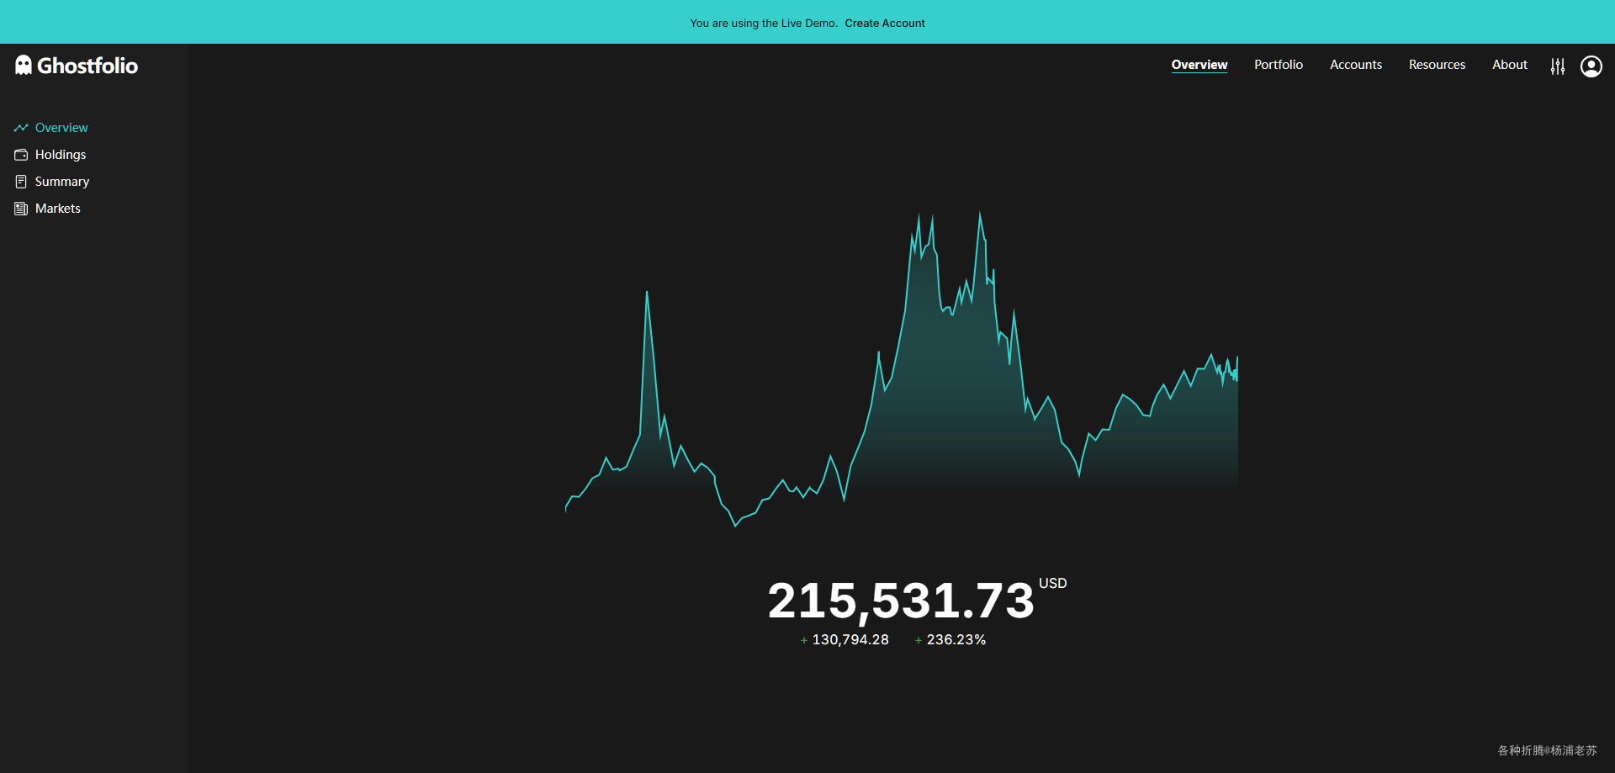
Task: Click the Create Account link
Action: [885, 24]
